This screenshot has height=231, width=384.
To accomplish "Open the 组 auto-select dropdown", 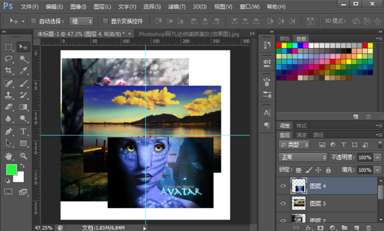I will pyautogui.click(x=81, y=21).
